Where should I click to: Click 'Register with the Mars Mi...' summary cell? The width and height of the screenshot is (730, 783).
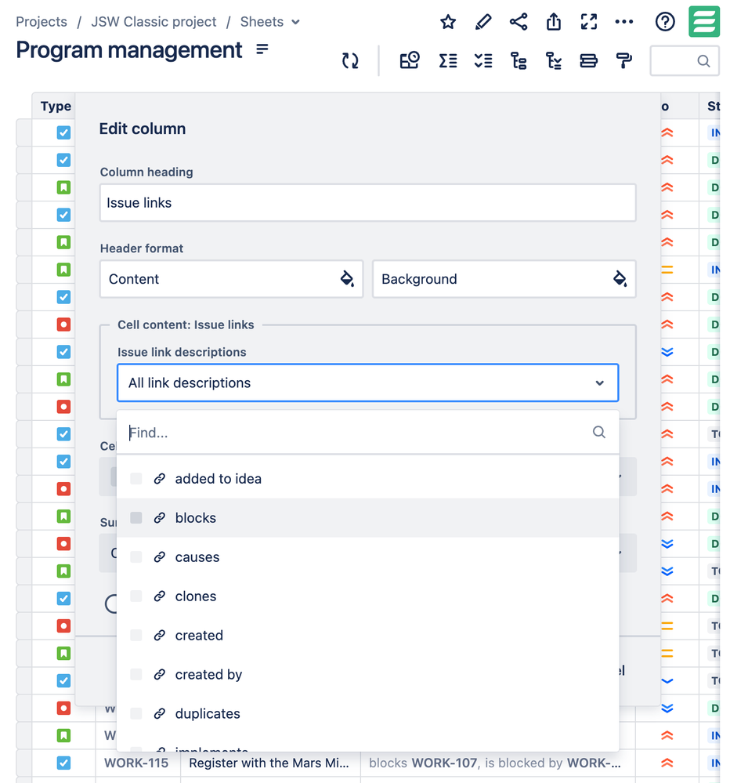270,763
